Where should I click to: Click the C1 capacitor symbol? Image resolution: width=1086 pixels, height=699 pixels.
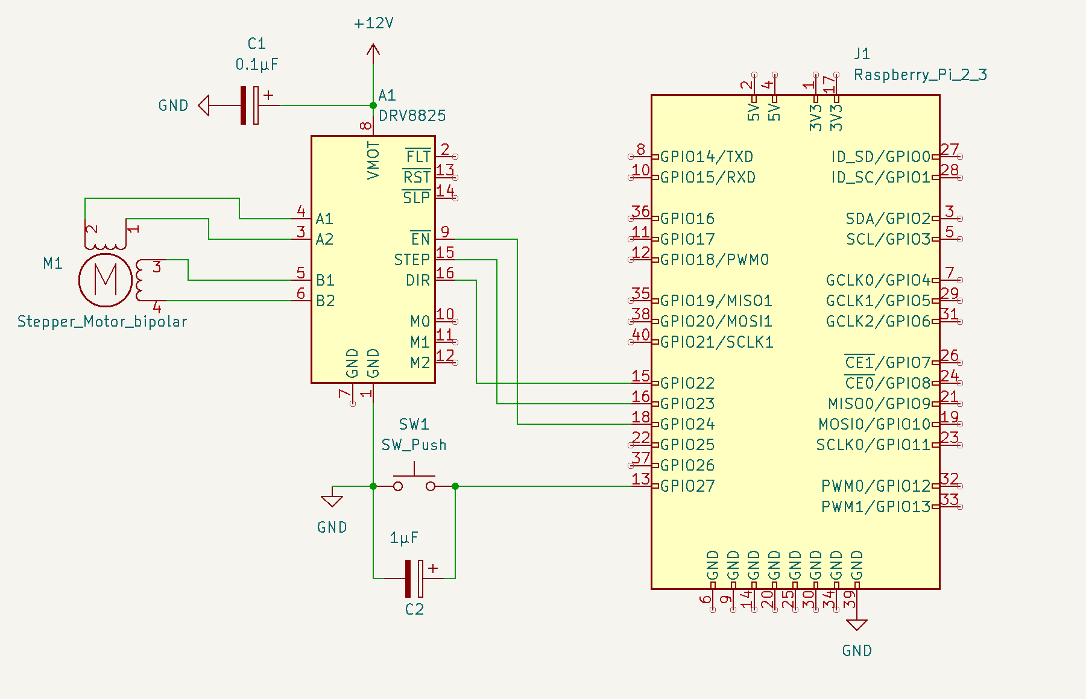coord(250,105)
